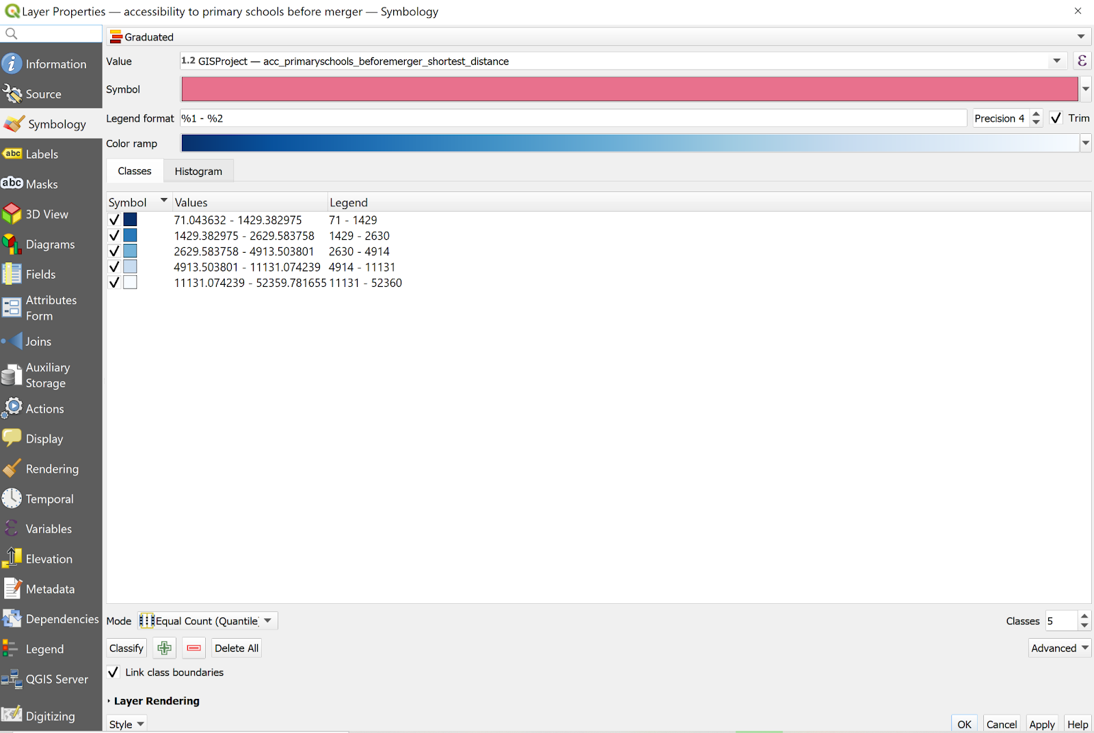
Task: Select the Diagrams sidebar icon
Action: pos(12,244)
